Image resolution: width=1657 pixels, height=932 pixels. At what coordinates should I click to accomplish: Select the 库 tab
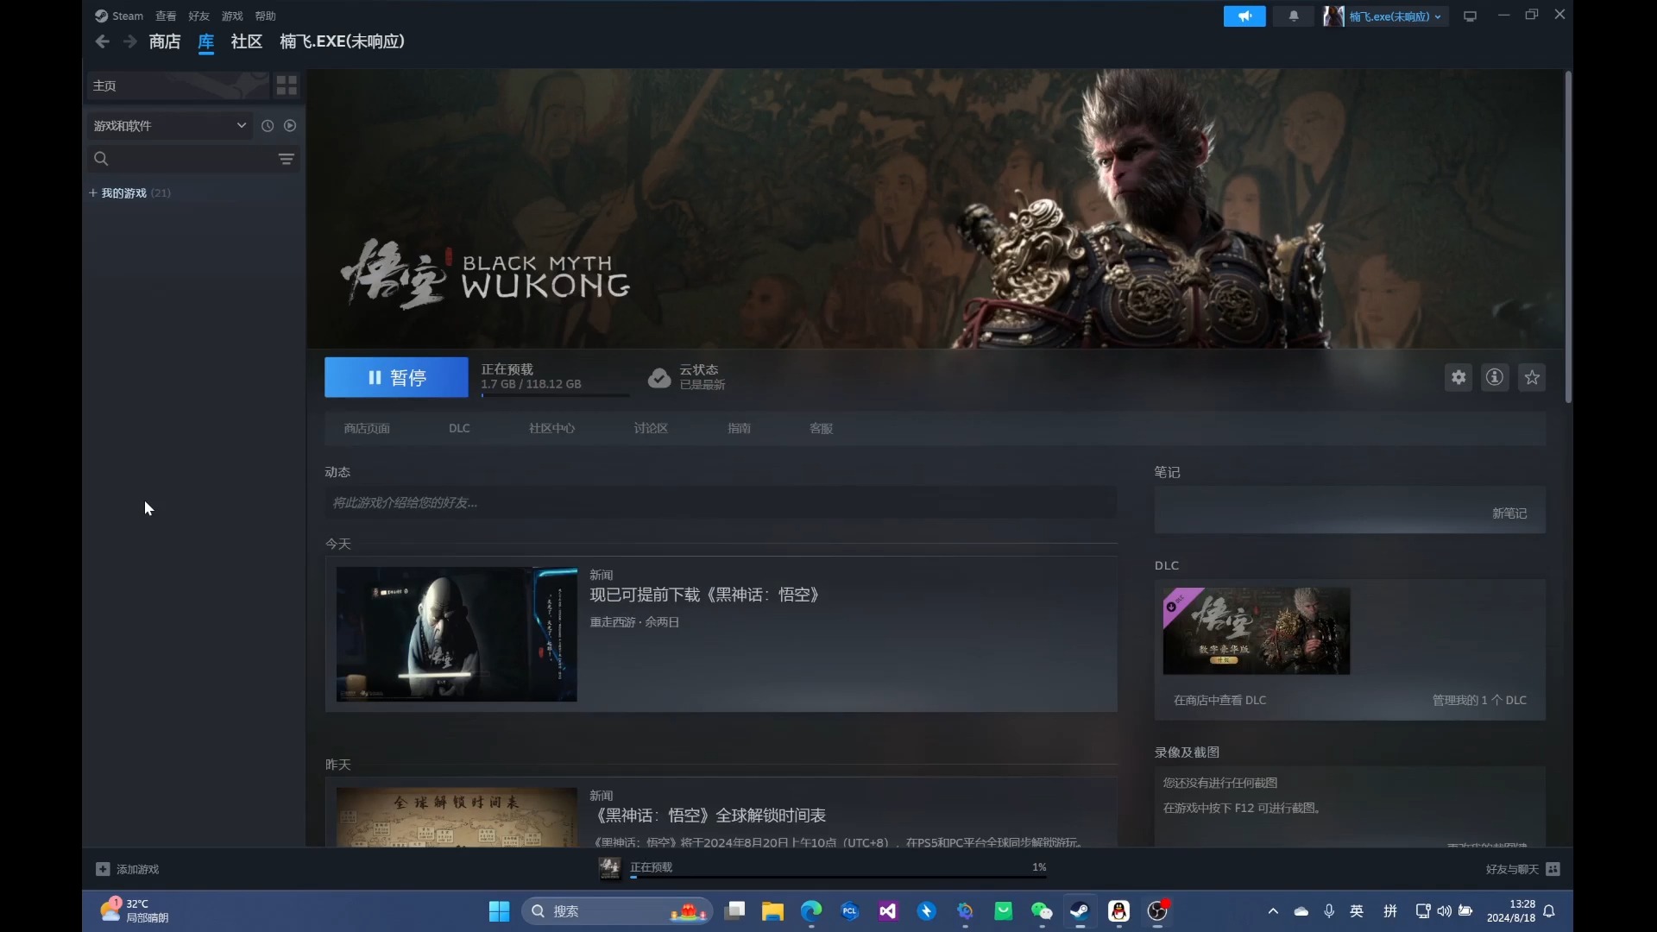click(205, 41)
